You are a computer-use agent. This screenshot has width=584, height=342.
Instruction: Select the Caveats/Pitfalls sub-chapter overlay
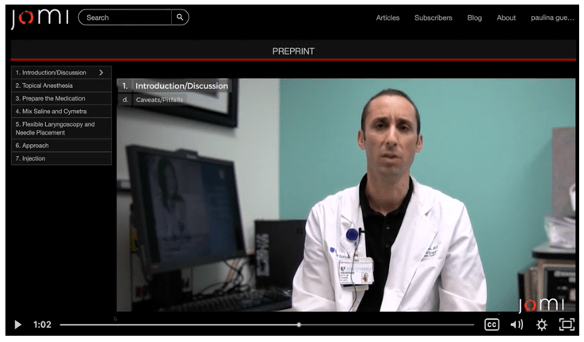pos(155,100)
